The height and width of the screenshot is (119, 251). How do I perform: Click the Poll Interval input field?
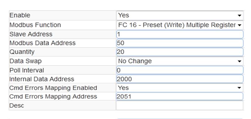pyautogui.click(x=180, y=70)
